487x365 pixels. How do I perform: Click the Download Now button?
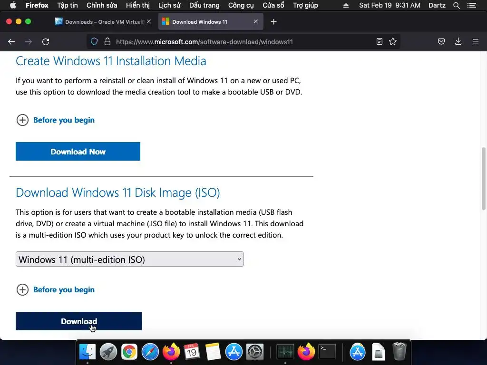click(x=78, y=152)
